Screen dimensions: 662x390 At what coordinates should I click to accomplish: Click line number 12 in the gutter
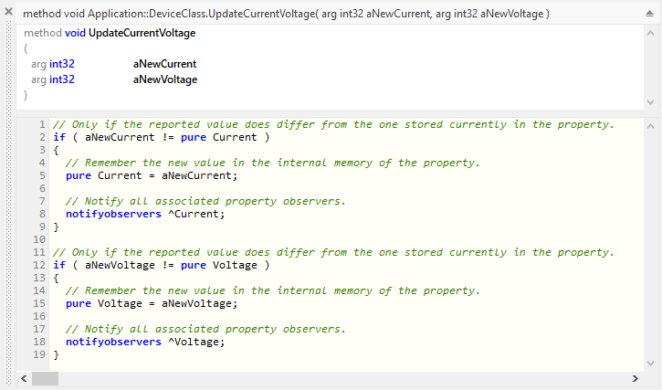click(39, 265)
